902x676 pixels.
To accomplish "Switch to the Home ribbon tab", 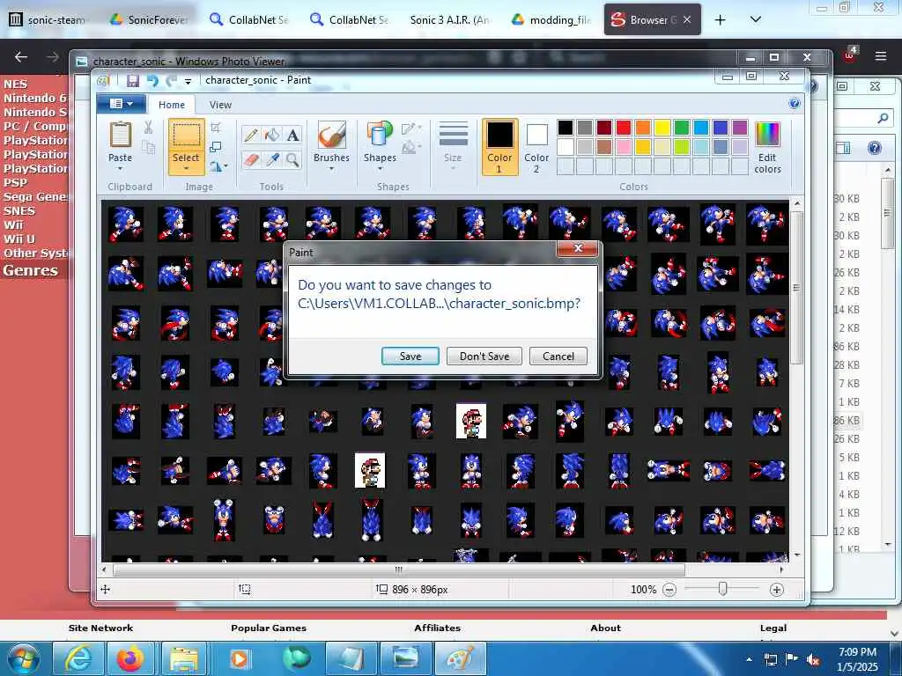I will (x=172, y=105).
